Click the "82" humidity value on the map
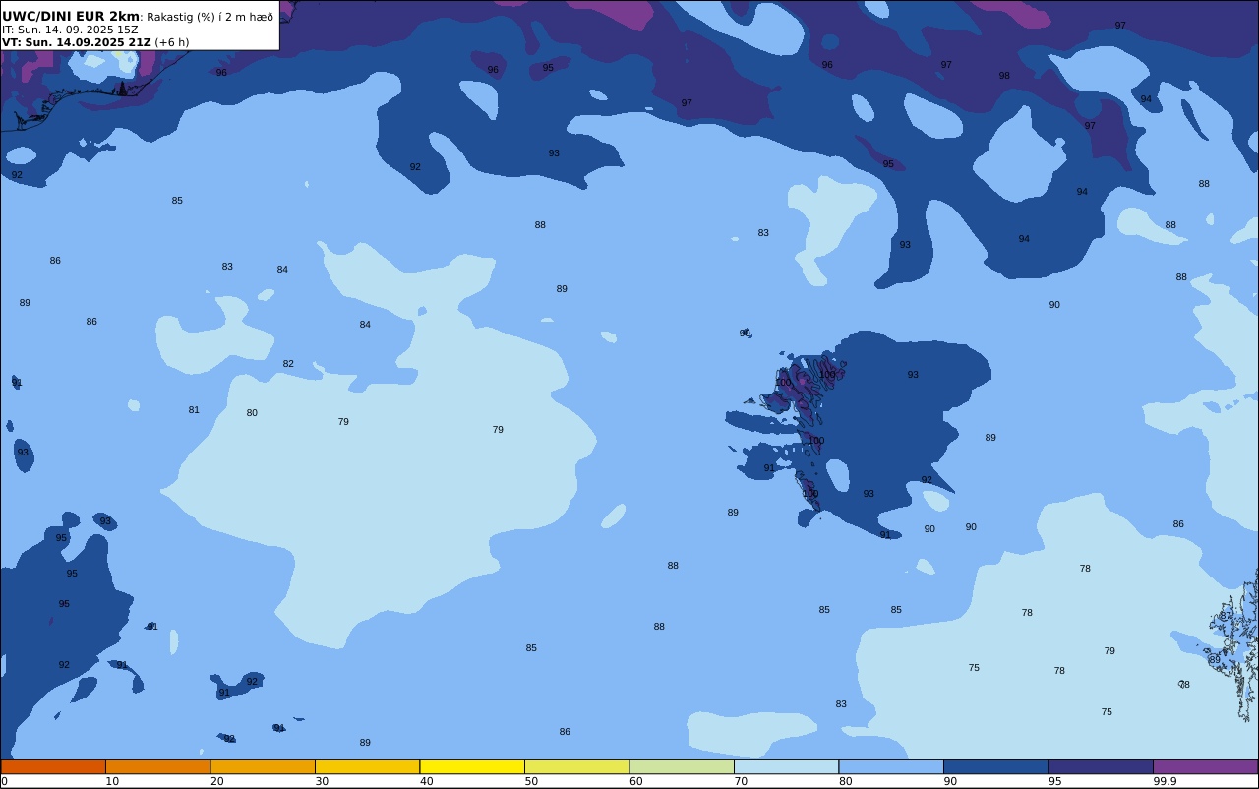Image resolution: width=1259 pixels, height=789 pixels. pos(288,364)
